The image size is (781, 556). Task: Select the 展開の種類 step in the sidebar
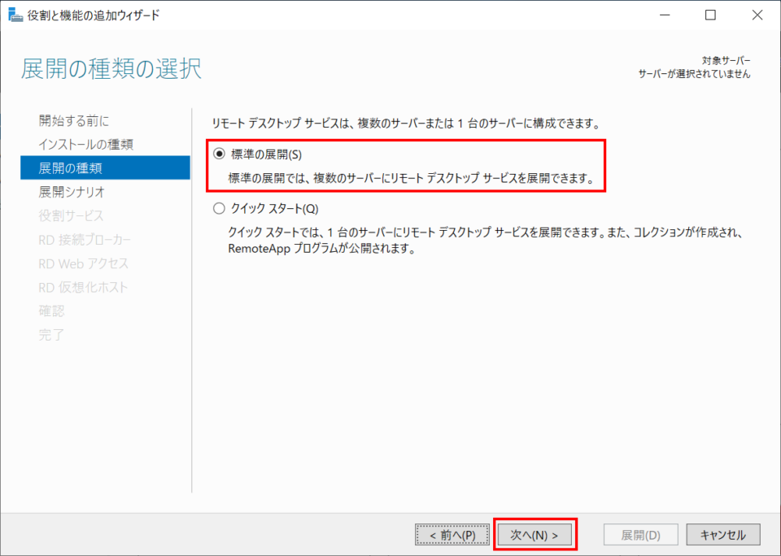pos(105,167)
